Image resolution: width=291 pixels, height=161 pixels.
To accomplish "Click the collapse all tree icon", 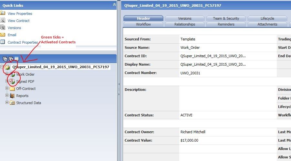I will pos(5,59).
